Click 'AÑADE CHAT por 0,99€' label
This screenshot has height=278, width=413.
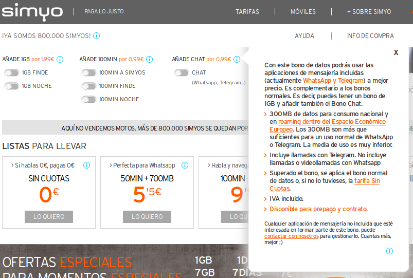[x=202, y=59]
